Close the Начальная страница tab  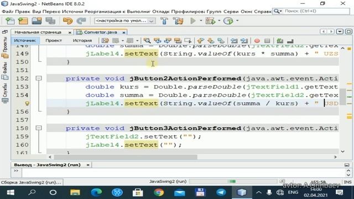click(x=70, y=33)
